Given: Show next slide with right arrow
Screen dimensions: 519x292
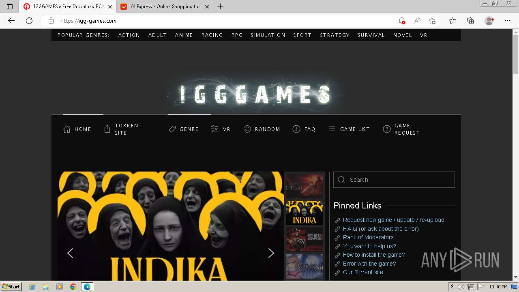Looking at the screenshot, I should [271, 253].
